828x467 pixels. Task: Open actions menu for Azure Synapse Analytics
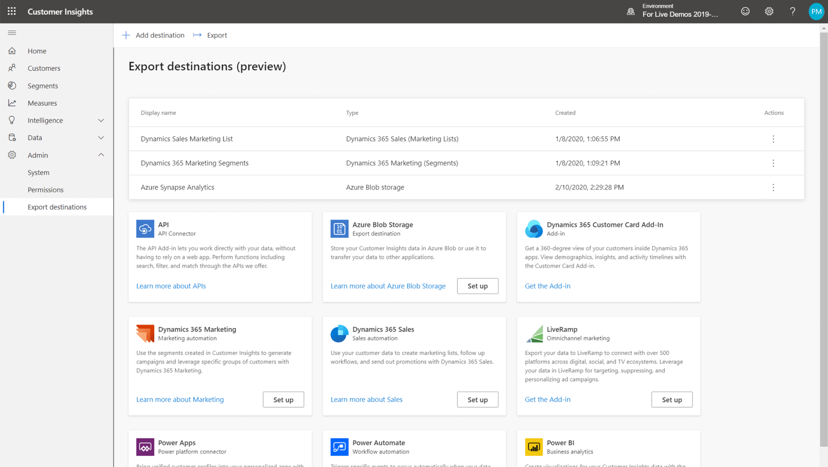(x=773, y=187)
